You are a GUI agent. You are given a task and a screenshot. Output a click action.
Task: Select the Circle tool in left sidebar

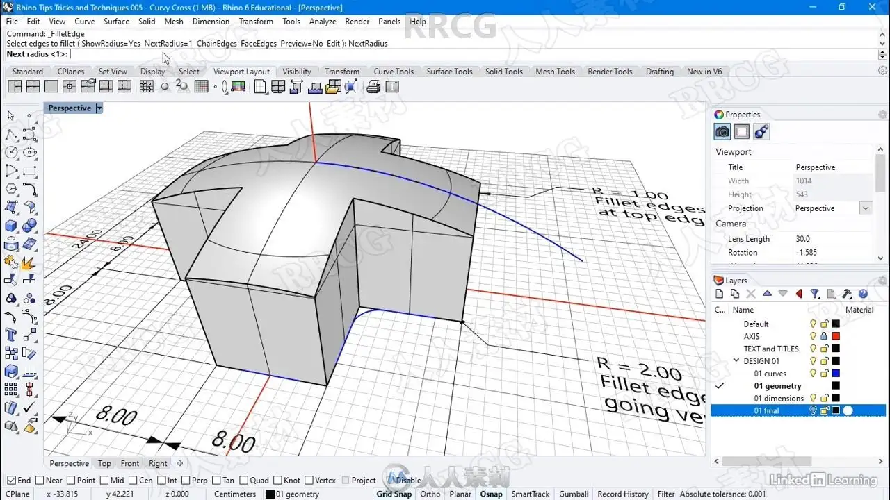(x=11, y=152)
